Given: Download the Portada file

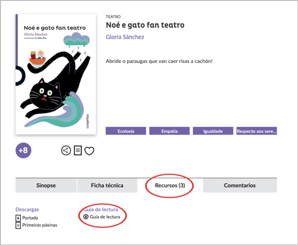Looking at the screenshot, I should coord(30,218).
